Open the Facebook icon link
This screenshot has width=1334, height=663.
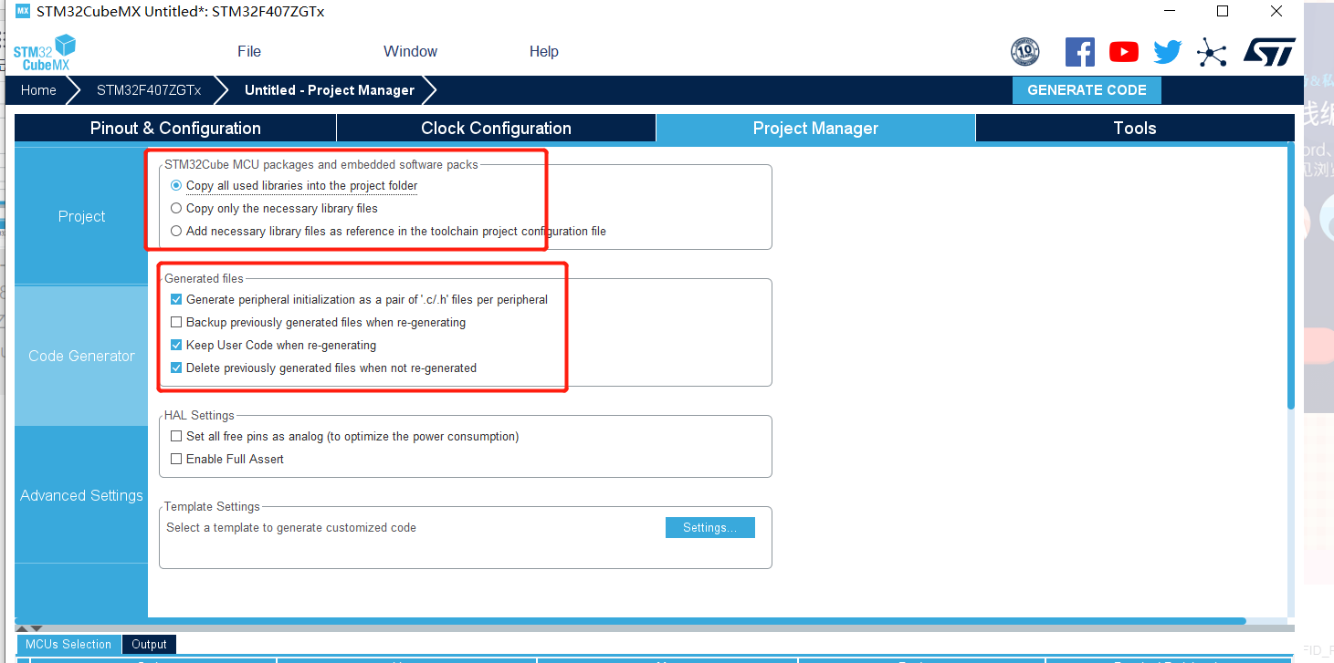point(1080,52)
